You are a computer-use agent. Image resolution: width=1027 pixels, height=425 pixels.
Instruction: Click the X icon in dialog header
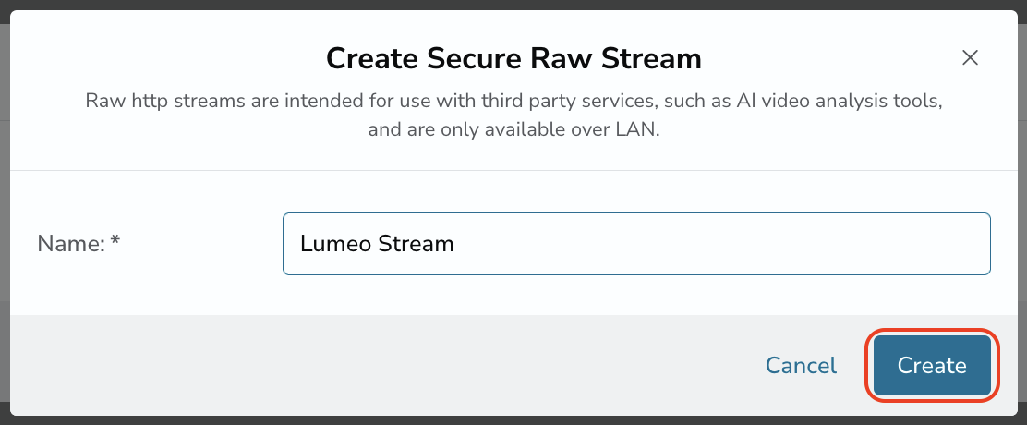970,57
